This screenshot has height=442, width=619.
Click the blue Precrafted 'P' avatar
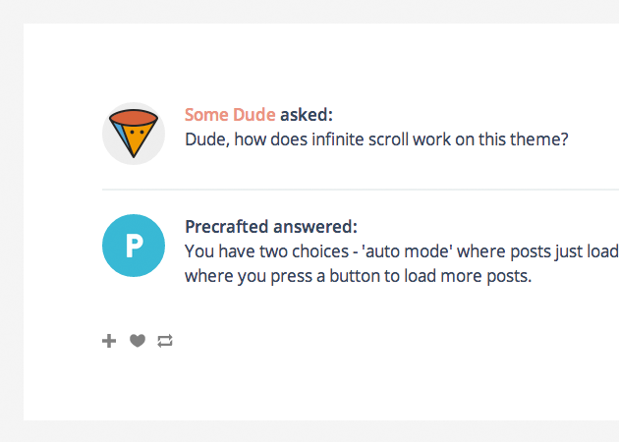pyautogui.click(x=134, y=246)
